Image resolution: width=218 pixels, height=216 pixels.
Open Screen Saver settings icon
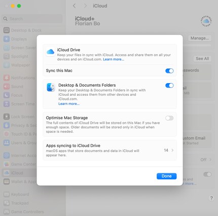pos(7,48)
